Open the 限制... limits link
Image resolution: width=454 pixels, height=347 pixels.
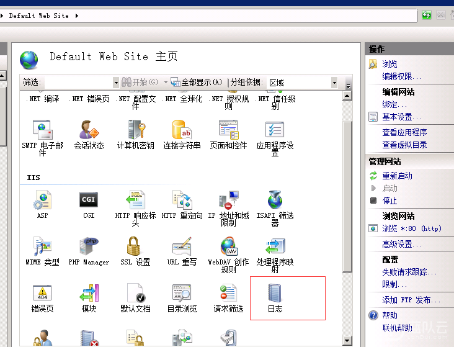tap(394, 284)
